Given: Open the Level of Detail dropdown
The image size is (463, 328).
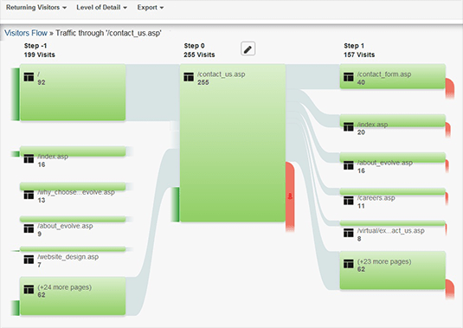Looking at the screenshot, I should (x=101, y=8).
